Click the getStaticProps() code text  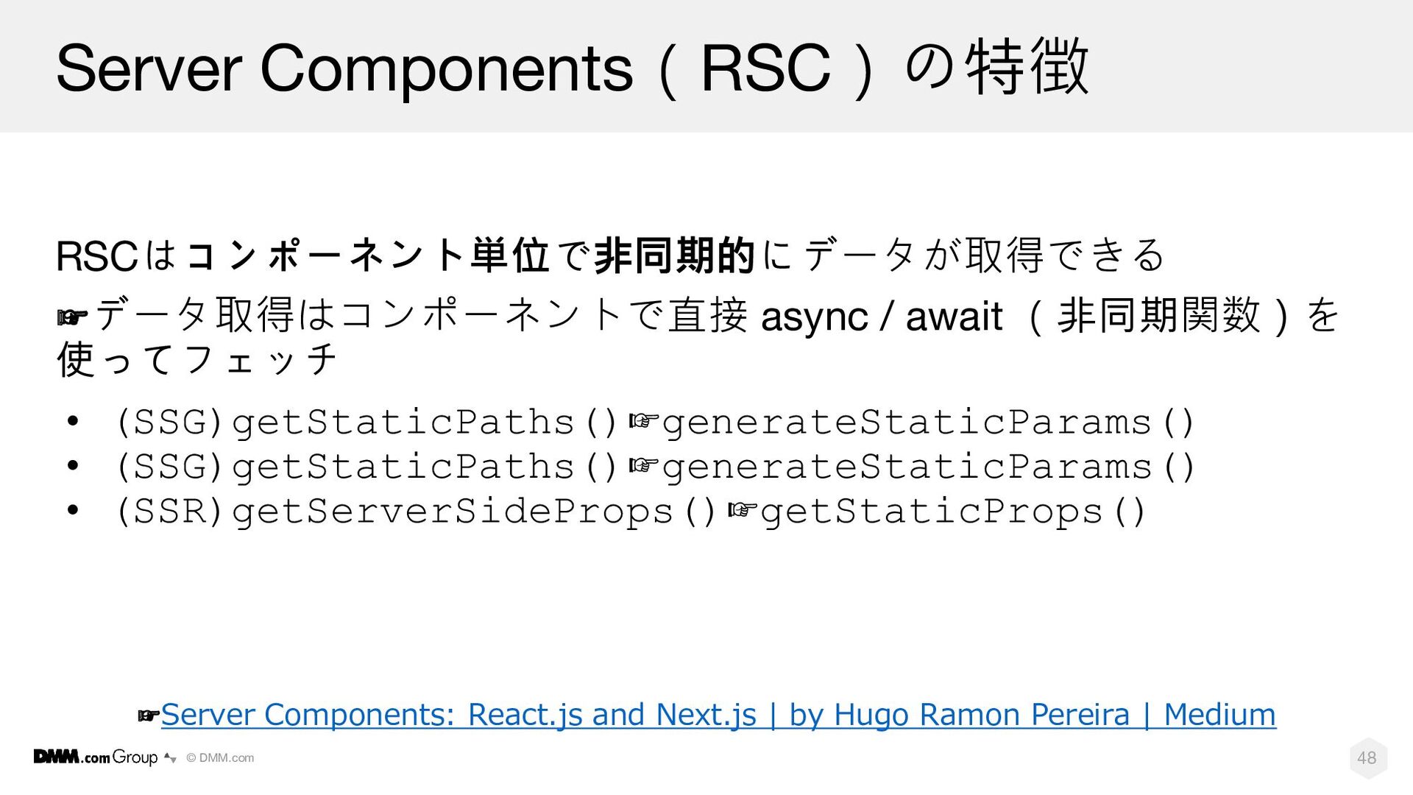click(x=953, y=512)
